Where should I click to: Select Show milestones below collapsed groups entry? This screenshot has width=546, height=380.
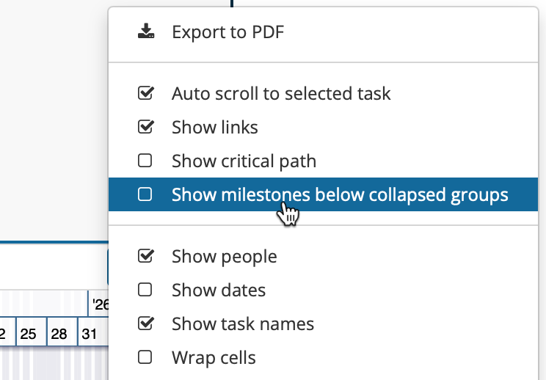340,194
